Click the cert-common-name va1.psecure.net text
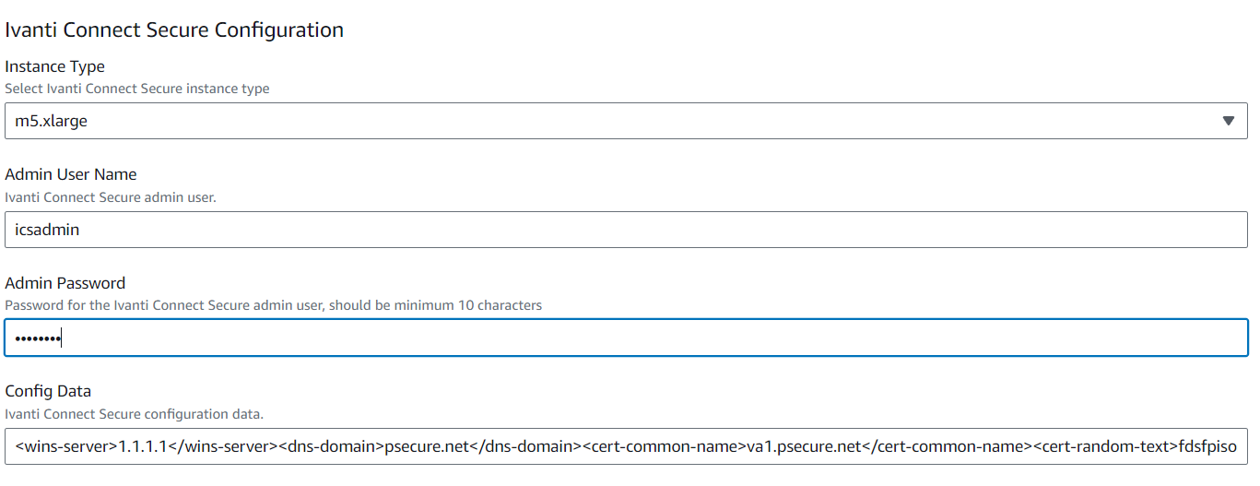This screenshot has height=486, width=1260. [801, 447]
